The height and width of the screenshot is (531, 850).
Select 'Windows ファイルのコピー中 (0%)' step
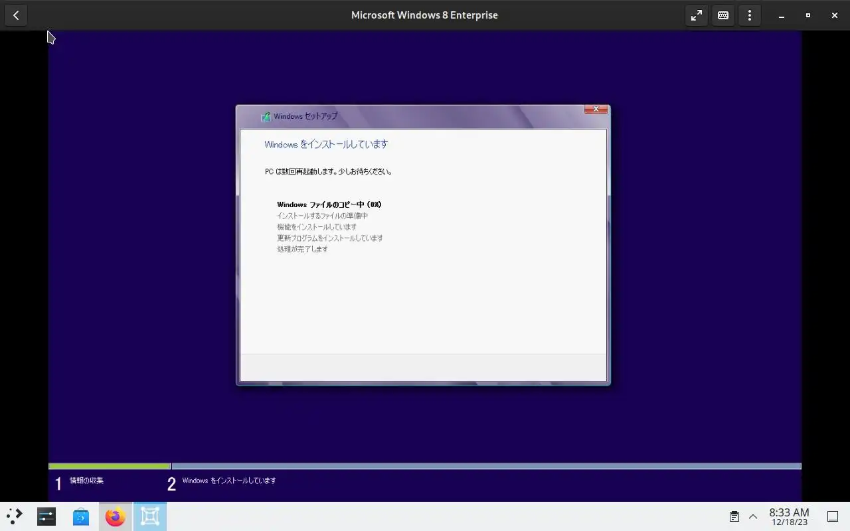329,204
